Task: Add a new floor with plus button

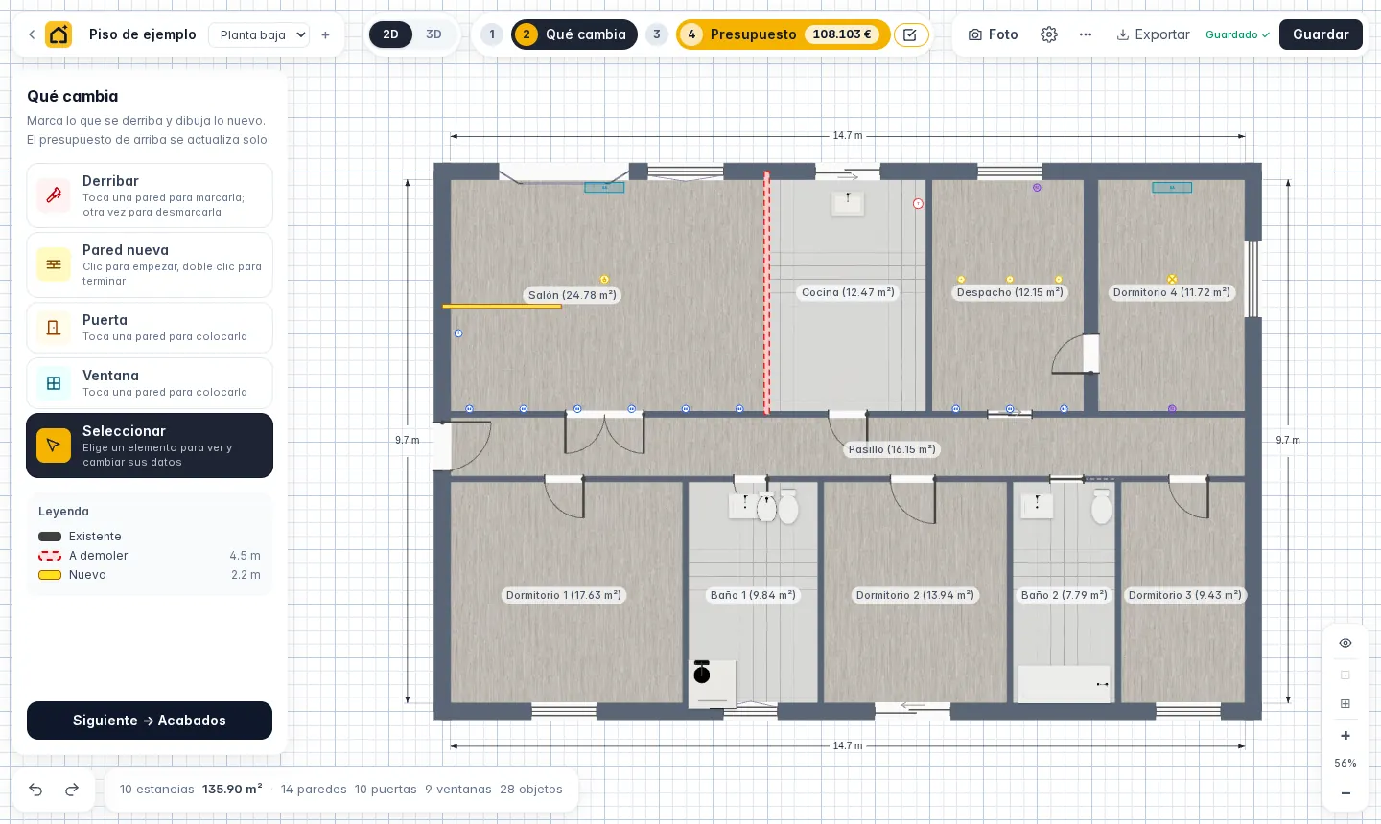Action: point(325,34)
